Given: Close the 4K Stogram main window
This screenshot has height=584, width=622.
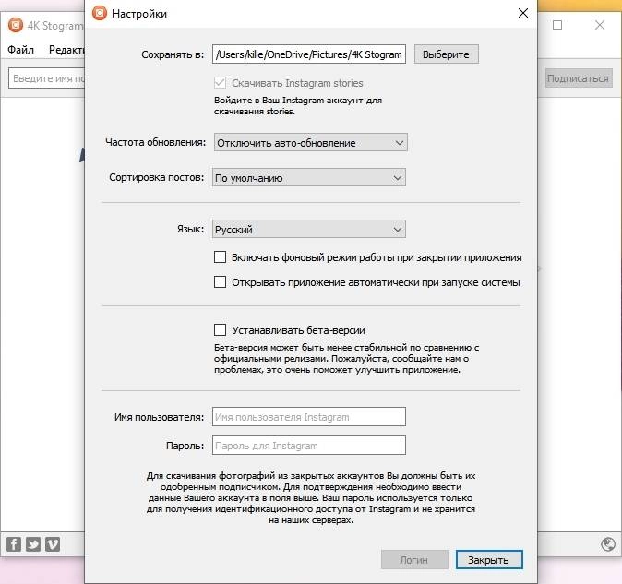Looking at the screenshot, I should [600, 25].
